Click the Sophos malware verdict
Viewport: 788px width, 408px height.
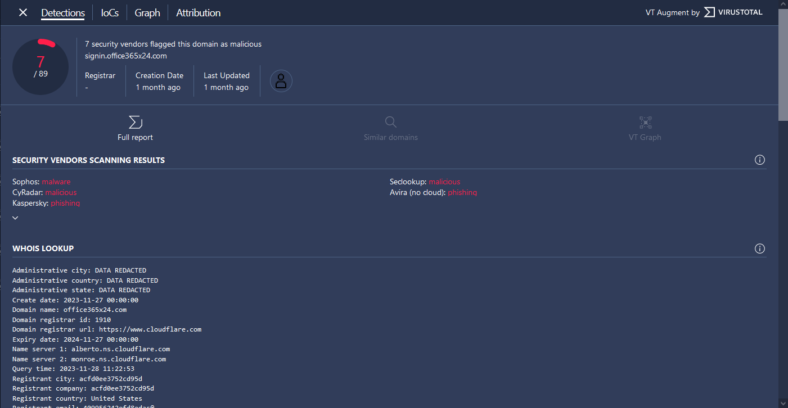56,181
